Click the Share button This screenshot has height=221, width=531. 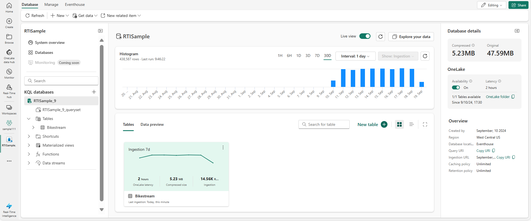(518, 5)
